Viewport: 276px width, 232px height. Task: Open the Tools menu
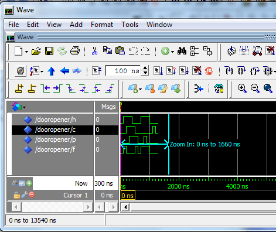coord(130,25)
